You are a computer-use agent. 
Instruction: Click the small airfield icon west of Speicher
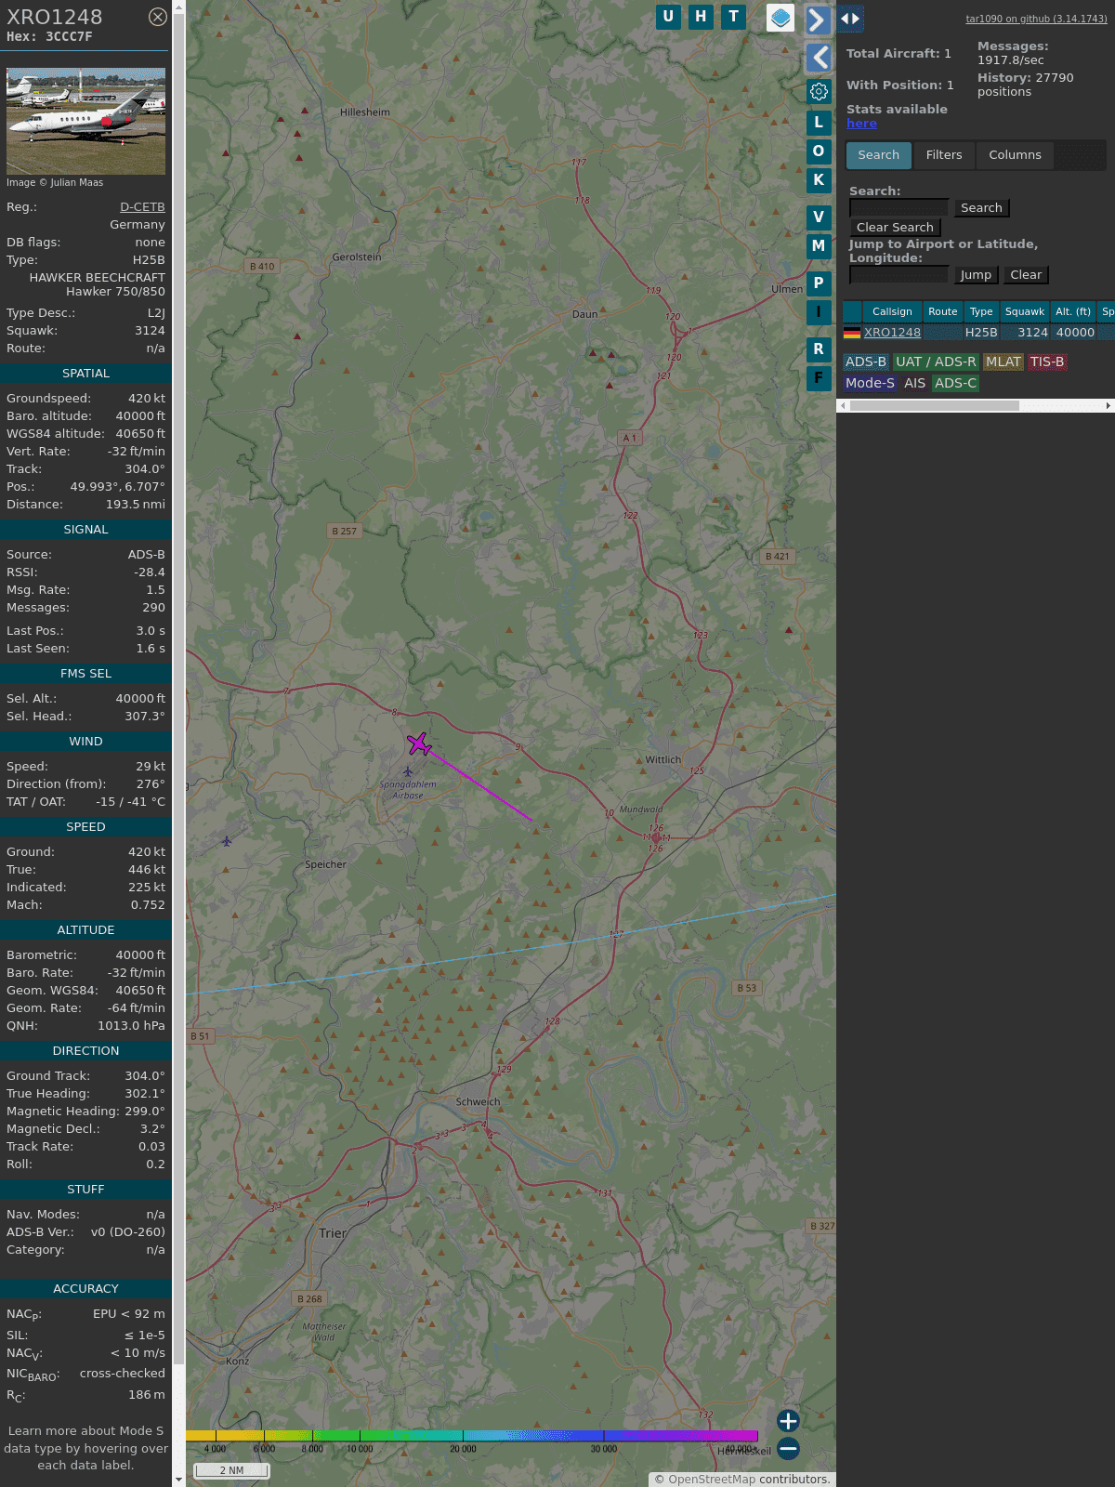(x=227, y=842)
